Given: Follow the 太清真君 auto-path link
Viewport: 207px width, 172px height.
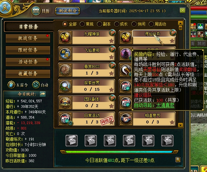Looking at the screenshot, I should [x=165, y=106].
